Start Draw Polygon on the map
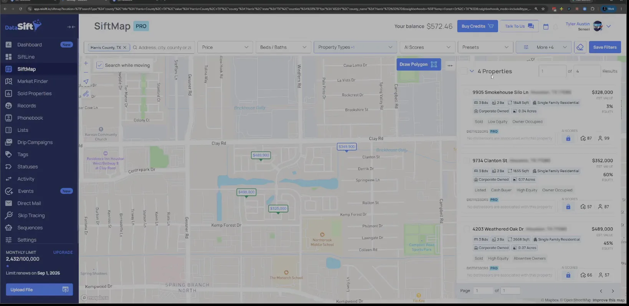 coord(419,64)
